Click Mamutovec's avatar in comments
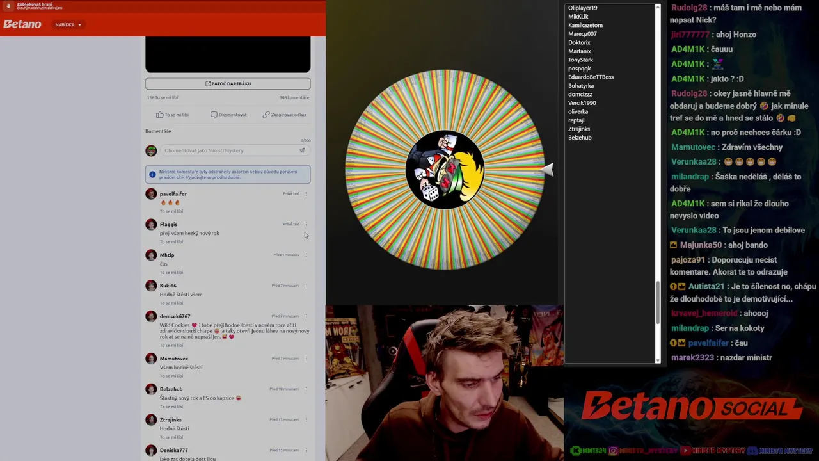 click(x=151, y=359)
